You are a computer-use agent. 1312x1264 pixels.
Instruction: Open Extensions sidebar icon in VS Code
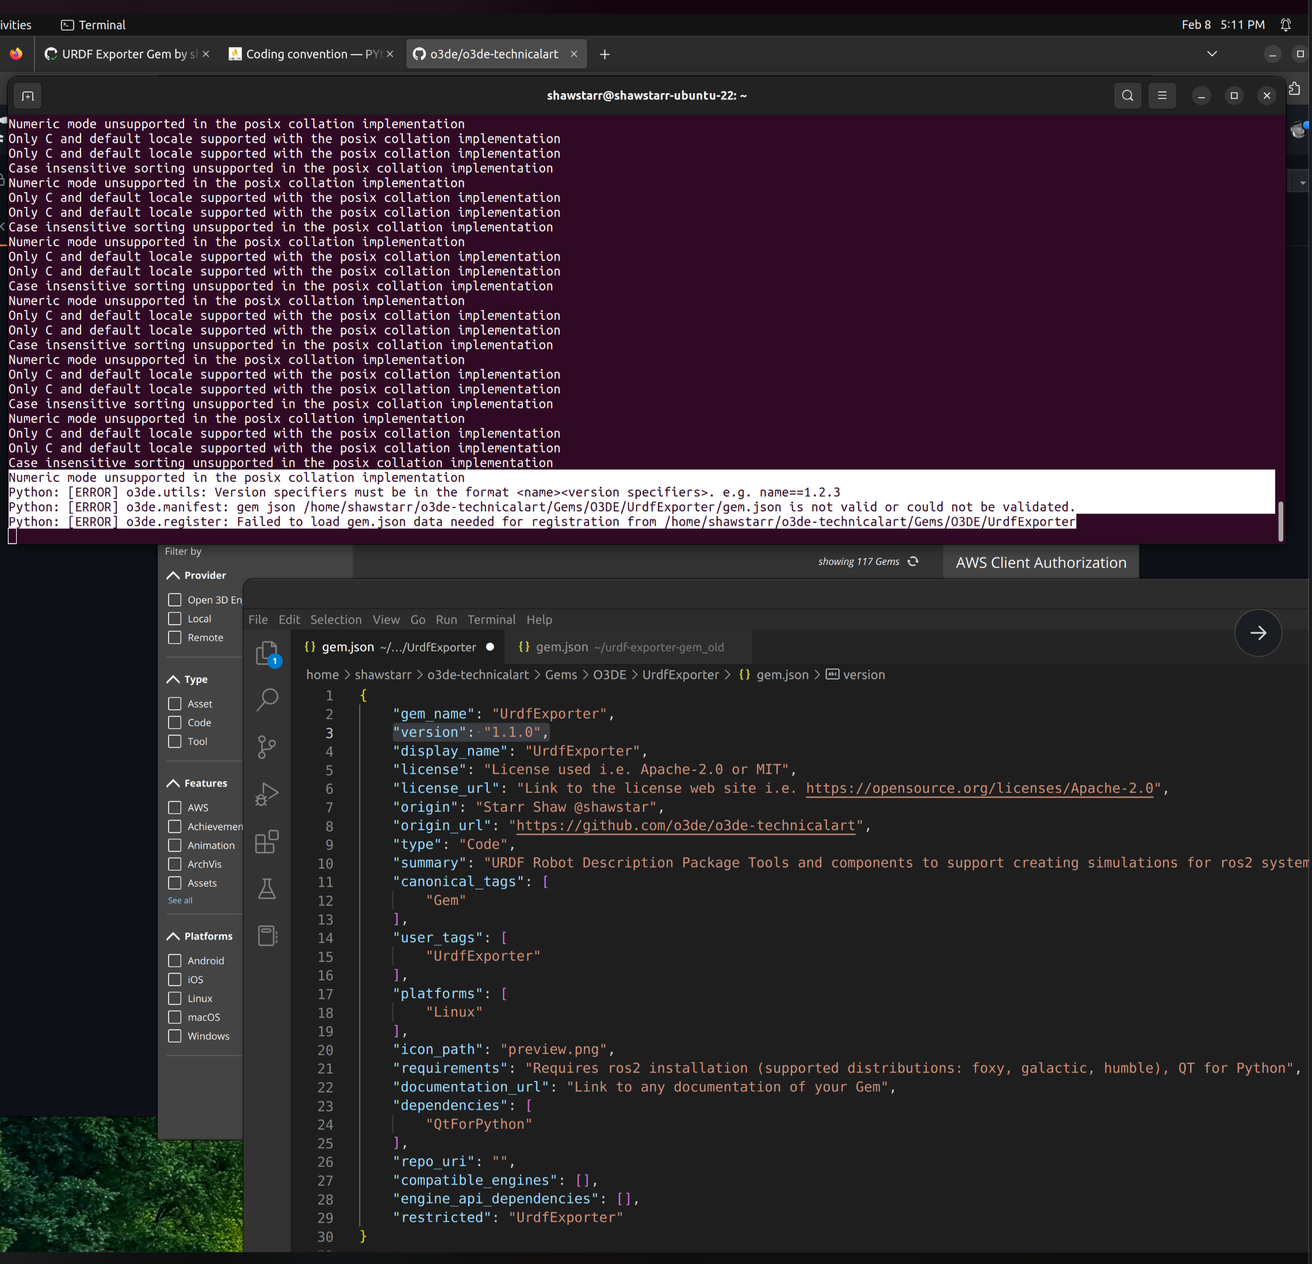(267, 842)
